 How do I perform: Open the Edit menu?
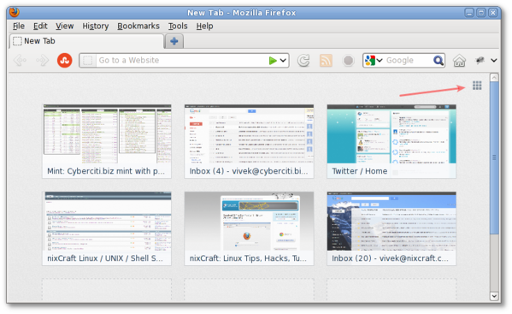click(x=40, y=27)
